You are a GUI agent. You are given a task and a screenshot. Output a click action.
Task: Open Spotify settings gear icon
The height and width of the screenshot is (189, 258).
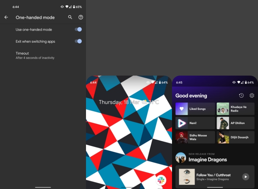pos(252,96)
